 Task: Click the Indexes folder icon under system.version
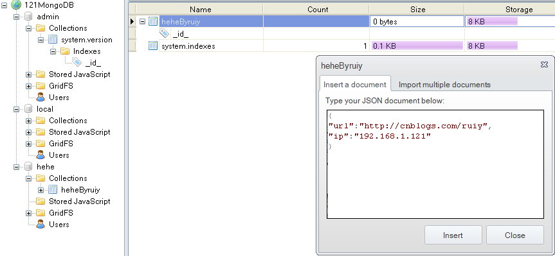pos(65,51)
